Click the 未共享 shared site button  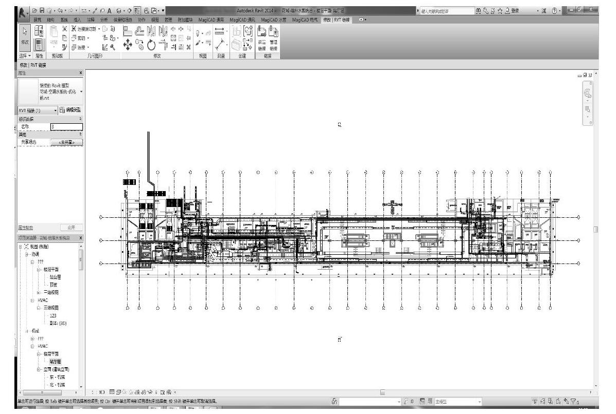coord(66,142)
